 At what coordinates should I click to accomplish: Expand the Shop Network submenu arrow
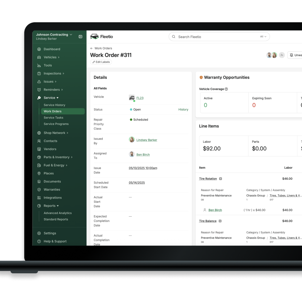pyautogui.click(x=68, y=133)
